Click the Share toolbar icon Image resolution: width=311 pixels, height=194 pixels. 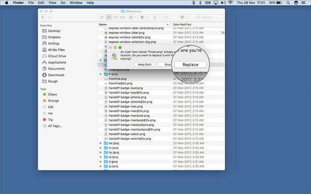(x=155, y=17)
